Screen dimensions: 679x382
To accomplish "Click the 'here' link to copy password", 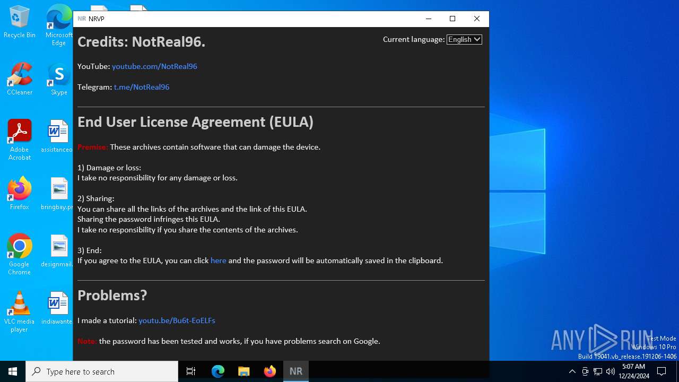I will [x=219, y=261].
